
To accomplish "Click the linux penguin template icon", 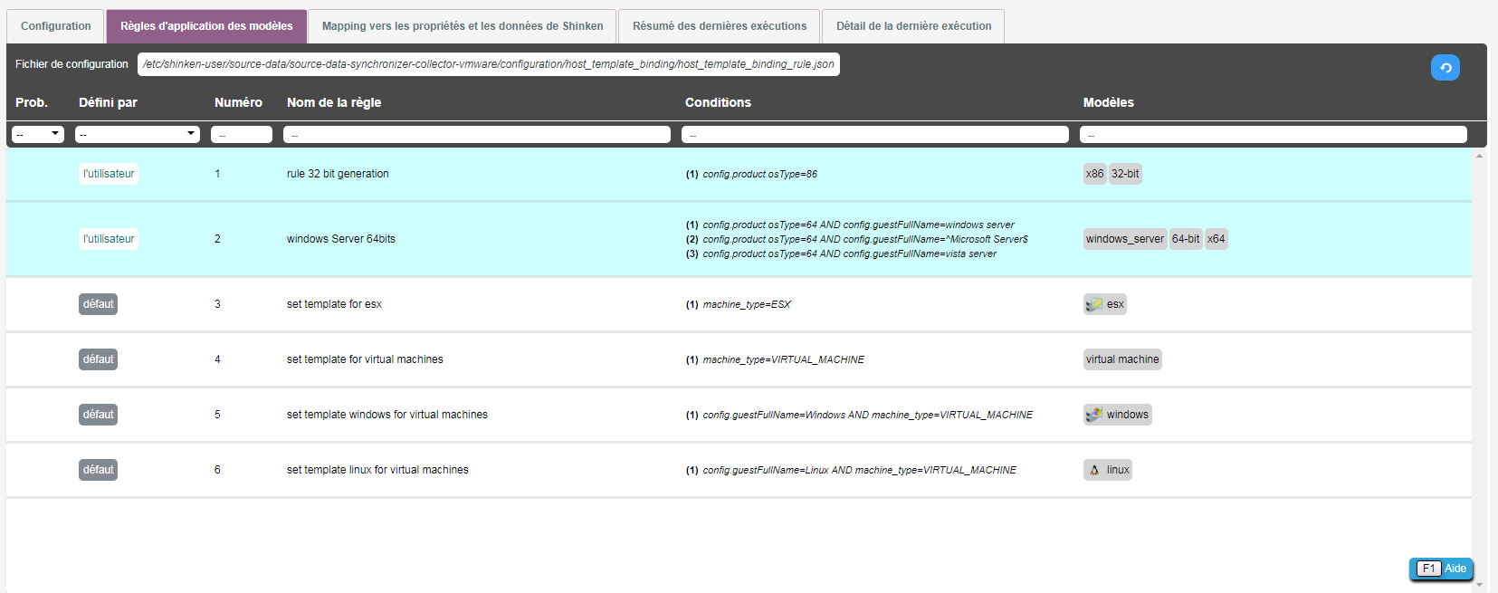I will [1094, 470].
